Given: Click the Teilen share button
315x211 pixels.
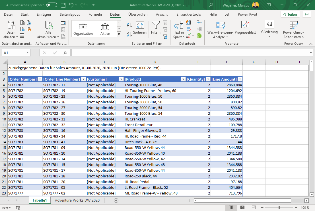Looking at the screenshot, I should [x=290, y=14].
